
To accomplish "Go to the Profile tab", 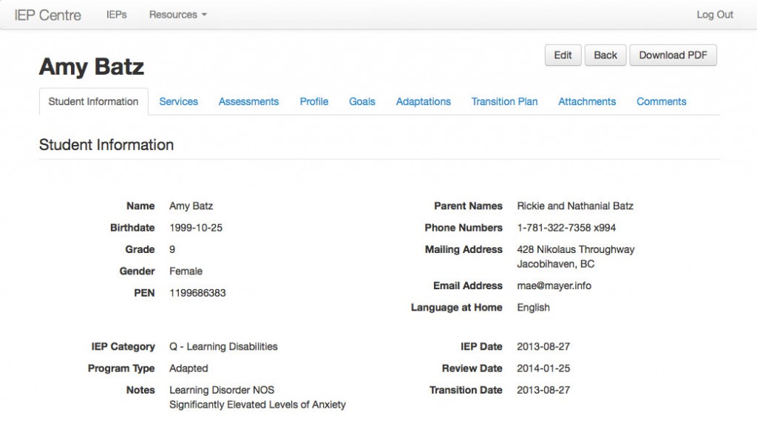I will point(313,102).
